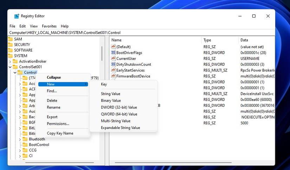
Task: Click the DWORD icon beside BootDriverFlags
Action: [113, 52]
